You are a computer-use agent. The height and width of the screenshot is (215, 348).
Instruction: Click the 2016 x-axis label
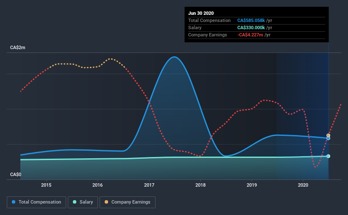pyautogui.click(x=97, y=185)
